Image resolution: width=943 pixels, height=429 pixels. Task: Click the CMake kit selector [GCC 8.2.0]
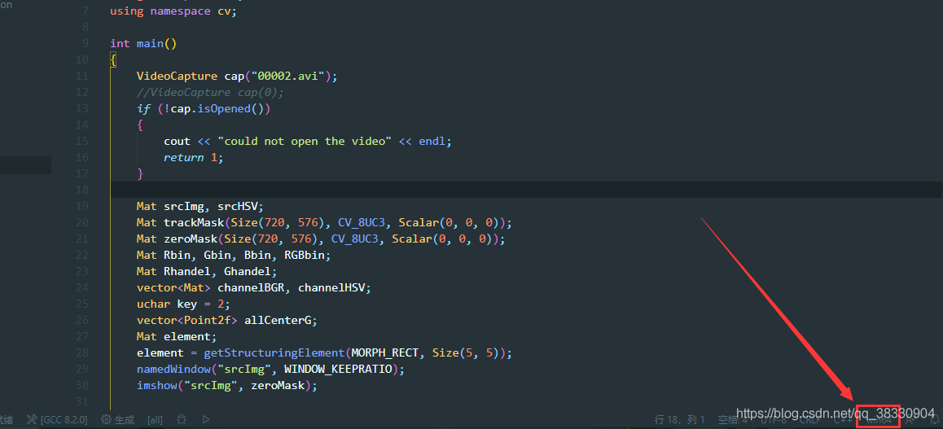(57, 419)
